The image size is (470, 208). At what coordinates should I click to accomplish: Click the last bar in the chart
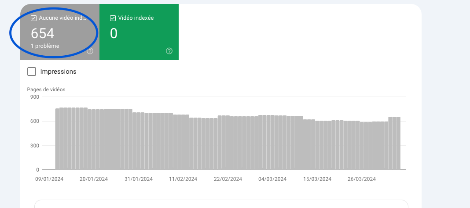(x=398, y=143)
